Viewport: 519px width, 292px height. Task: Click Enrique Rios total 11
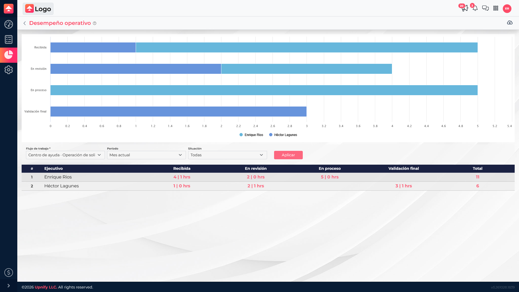pos(478,177)
